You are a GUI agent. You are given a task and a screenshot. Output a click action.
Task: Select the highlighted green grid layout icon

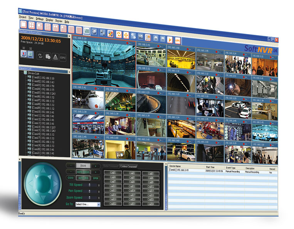click(87, 31)
